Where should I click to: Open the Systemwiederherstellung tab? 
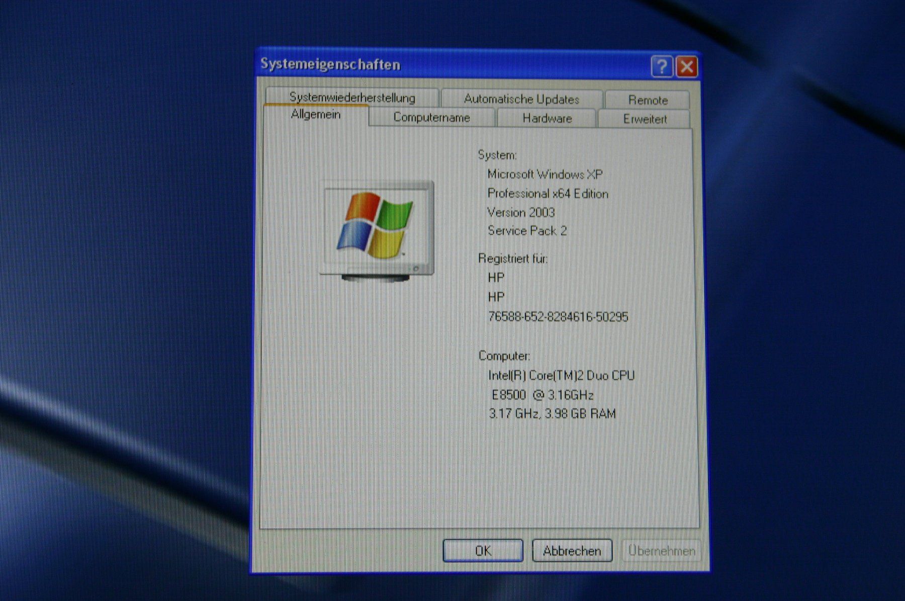click(x=352, y=97)
